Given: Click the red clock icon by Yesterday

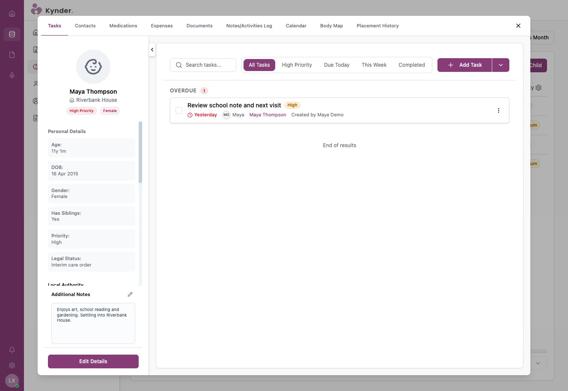Looking at the screenshot, I should [x=190, y=115].
